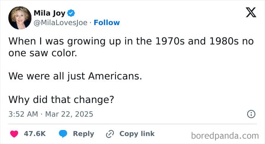The width and height of the screenshot is (265, 144).
Task: Select the Copy link text
Action: pos(137,134)
